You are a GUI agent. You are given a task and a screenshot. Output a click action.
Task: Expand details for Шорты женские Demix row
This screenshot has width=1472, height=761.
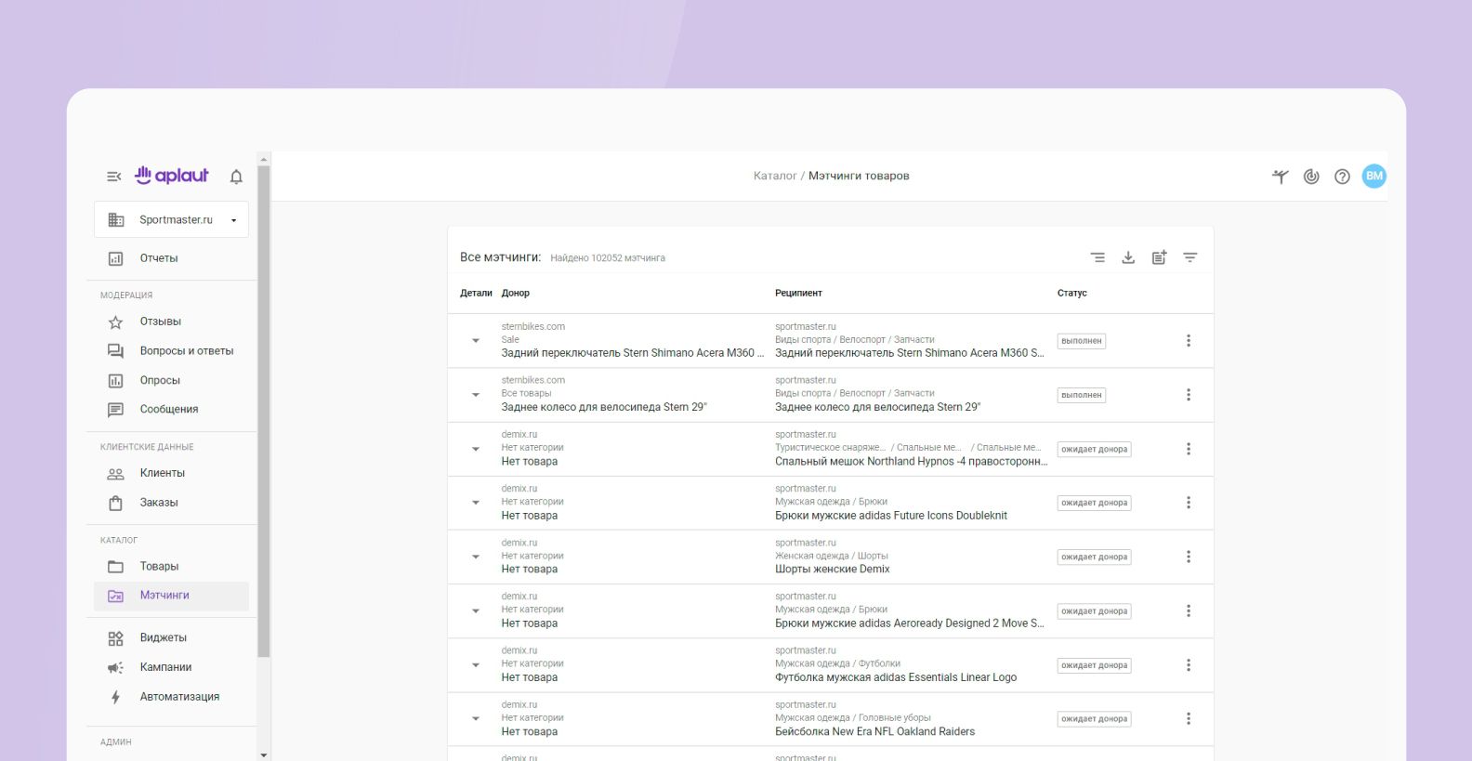(476, 557)
